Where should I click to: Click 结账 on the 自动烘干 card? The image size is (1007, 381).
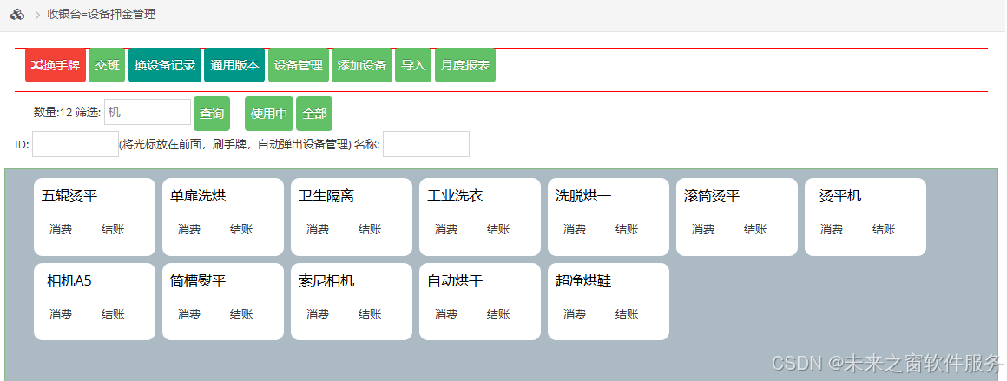[497, 314]
